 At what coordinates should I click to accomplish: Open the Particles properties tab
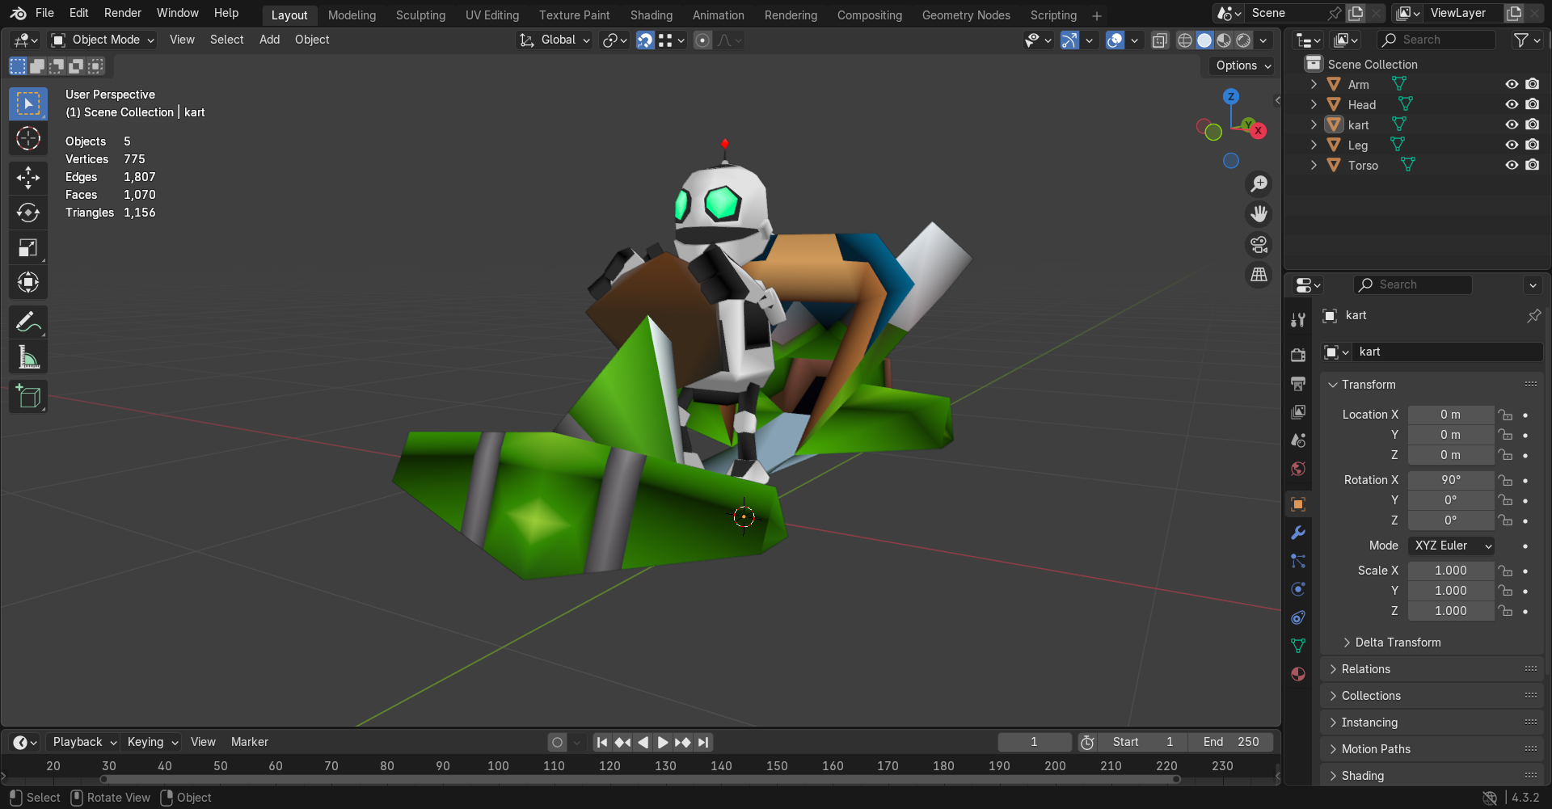(1298, 561)
